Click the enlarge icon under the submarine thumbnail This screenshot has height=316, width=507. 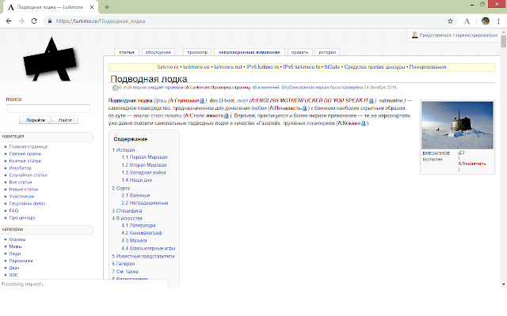(461, 152)
